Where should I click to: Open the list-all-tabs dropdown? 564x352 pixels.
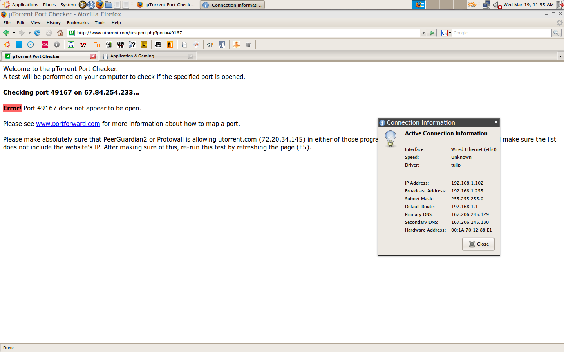560,56
